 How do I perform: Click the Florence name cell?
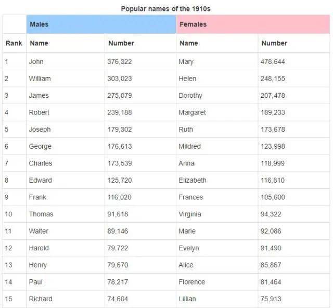pos(191,282)
